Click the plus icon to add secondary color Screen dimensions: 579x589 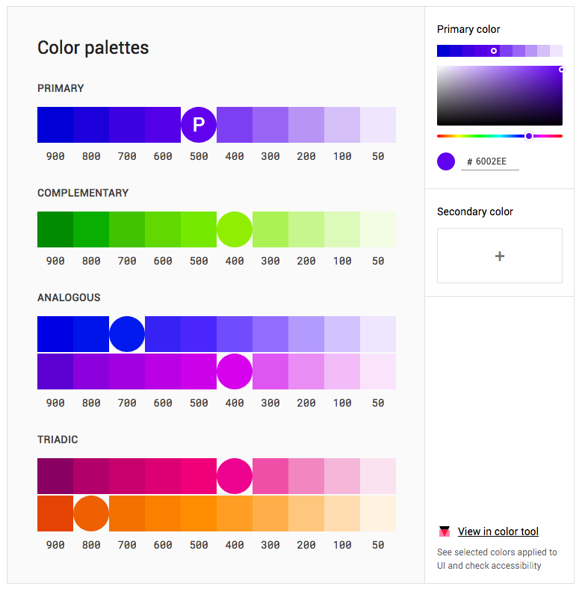[x=499, y=256]
